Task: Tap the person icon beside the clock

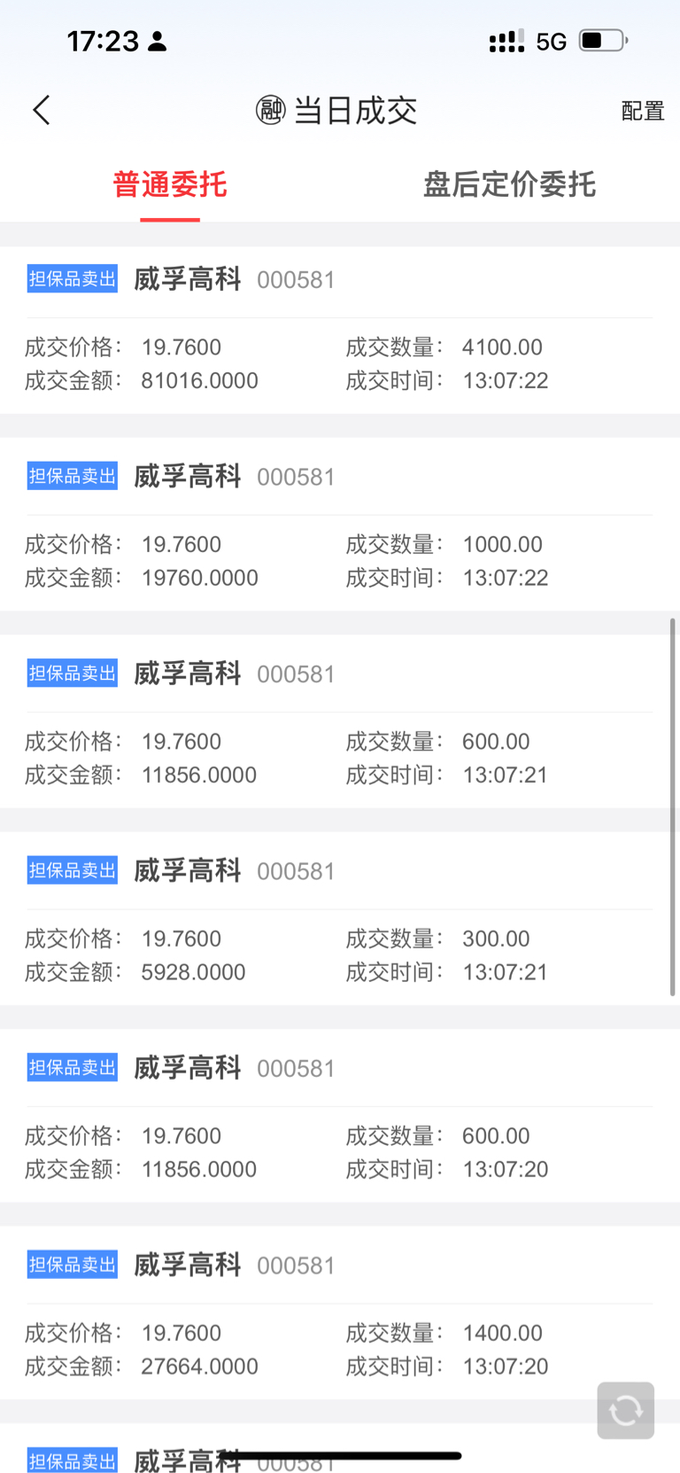Action: pos(158,41)
